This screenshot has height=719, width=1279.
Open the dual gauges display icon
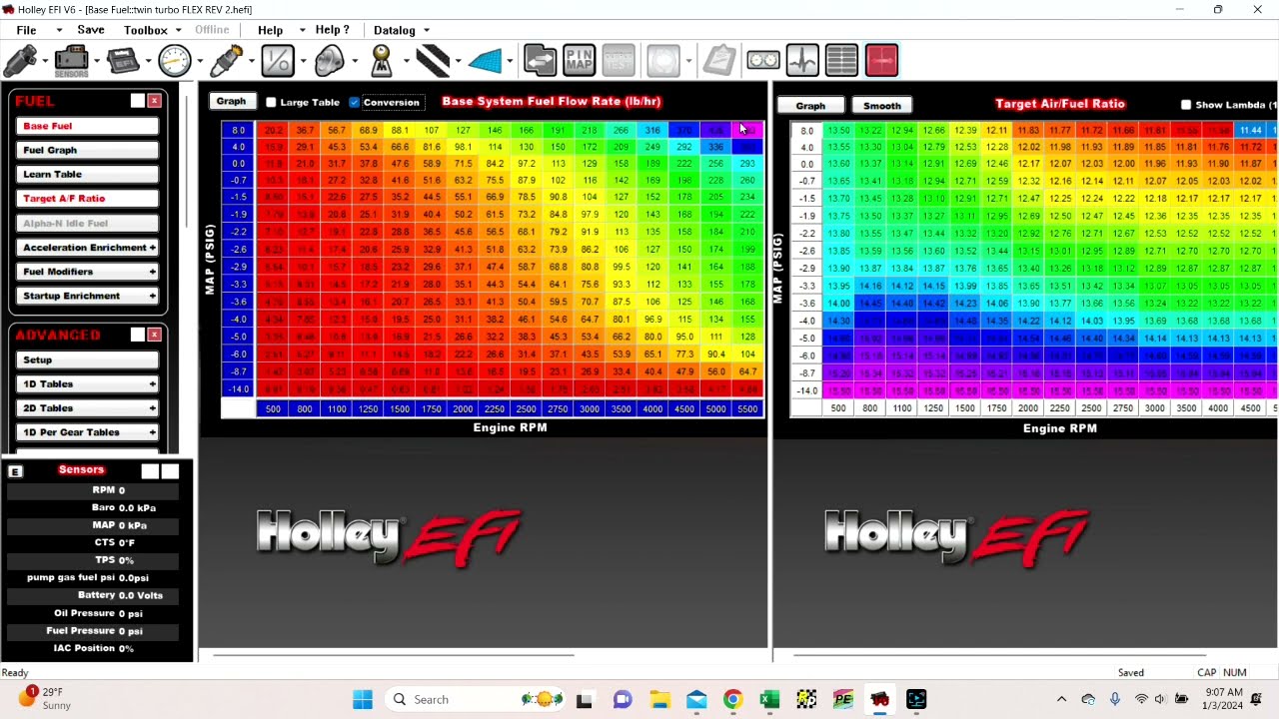tap(763, 61)
